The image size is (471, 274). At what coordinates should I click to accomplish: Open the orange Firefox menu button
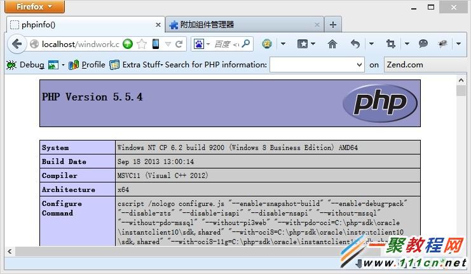pyautogui.click(x=34, y=6)
